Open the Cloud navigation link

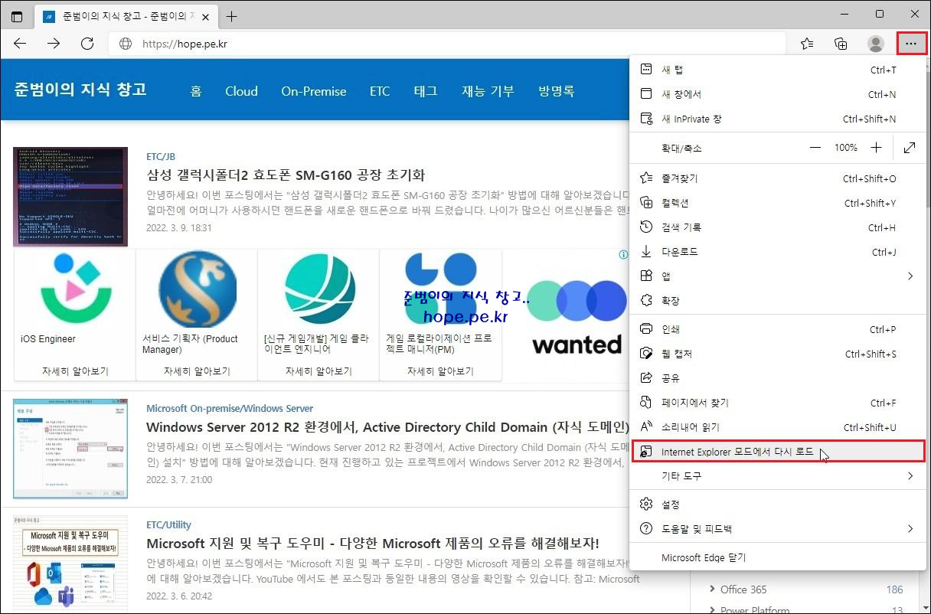click(241, 91)
